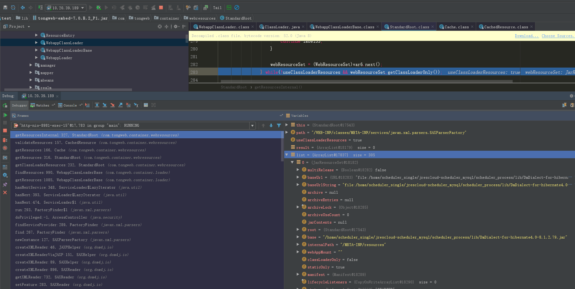The width and height of the screenshot is (575, 289).
Task: Toggle Mute Breakpoints in debug sidebar
Action: tap(5, 148)
